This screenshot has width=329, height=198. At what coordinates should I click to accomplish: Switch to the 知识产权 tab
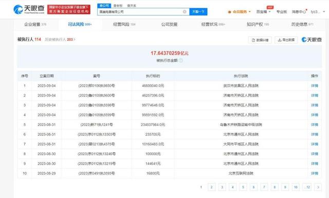click(x=258, y=25)
